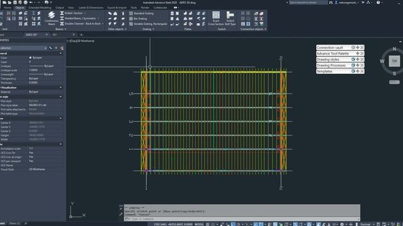Expand Connection objects panel flyout

(x=253, y=30)
